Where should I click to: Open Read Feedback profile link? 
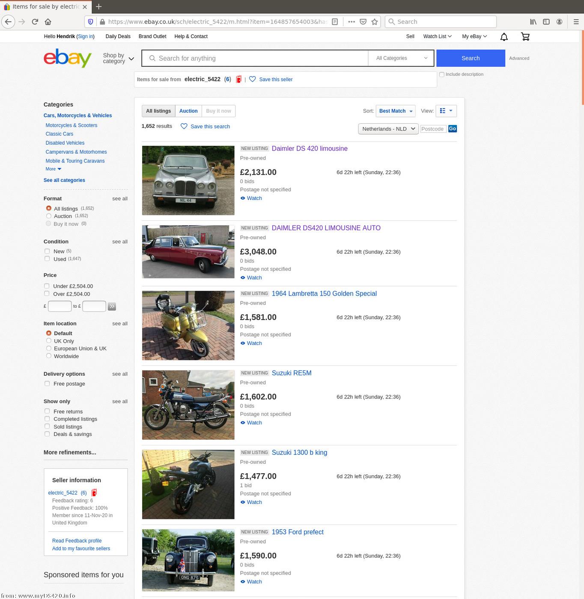[77, 541]
